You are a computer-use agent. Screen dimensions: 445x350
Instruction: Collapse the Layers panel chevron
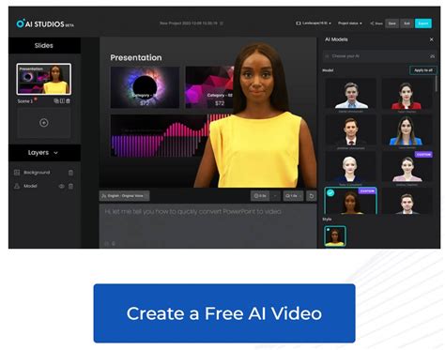coord(55,153)
